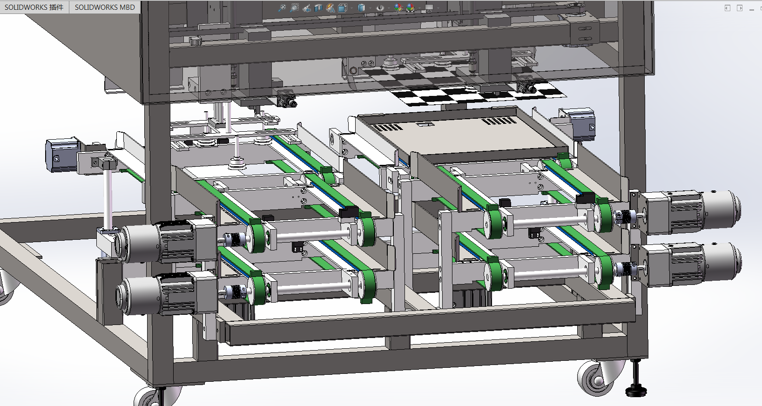Expand the Display Style dropdown arrow
Image resolution: width=762 pixels, height=406 pixels.
pos(370,8)
